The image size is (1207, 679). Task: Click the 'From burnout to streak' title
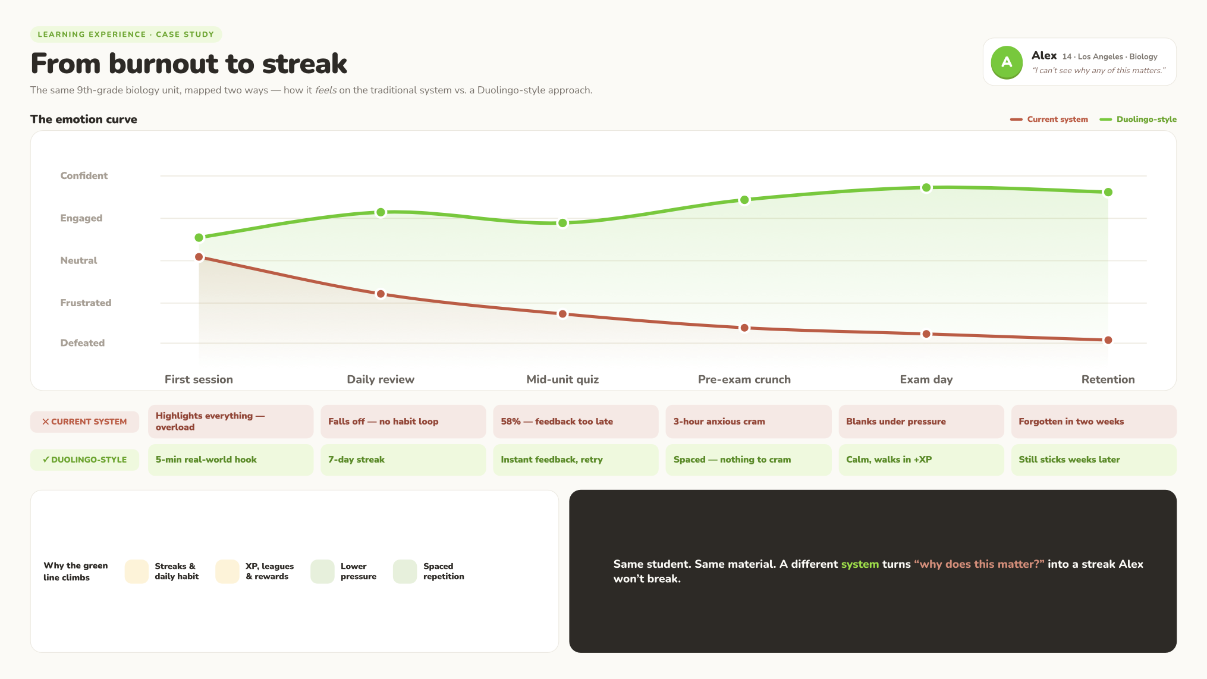coord(188,64)
